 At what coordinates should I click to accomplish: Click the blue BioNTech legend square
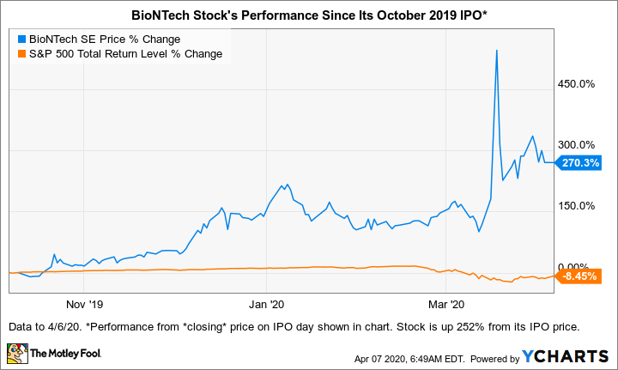point(21,39)
